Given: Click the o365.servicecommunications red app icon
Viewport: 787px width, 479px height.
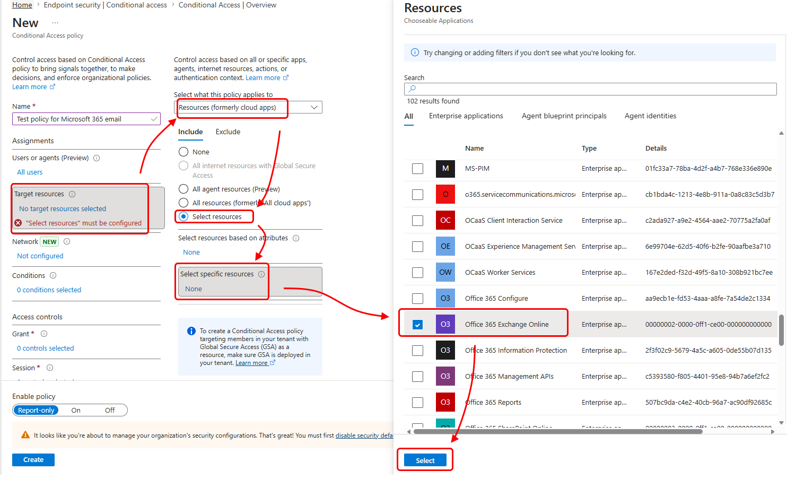Looking at the screenshot, I should [445, 194].
